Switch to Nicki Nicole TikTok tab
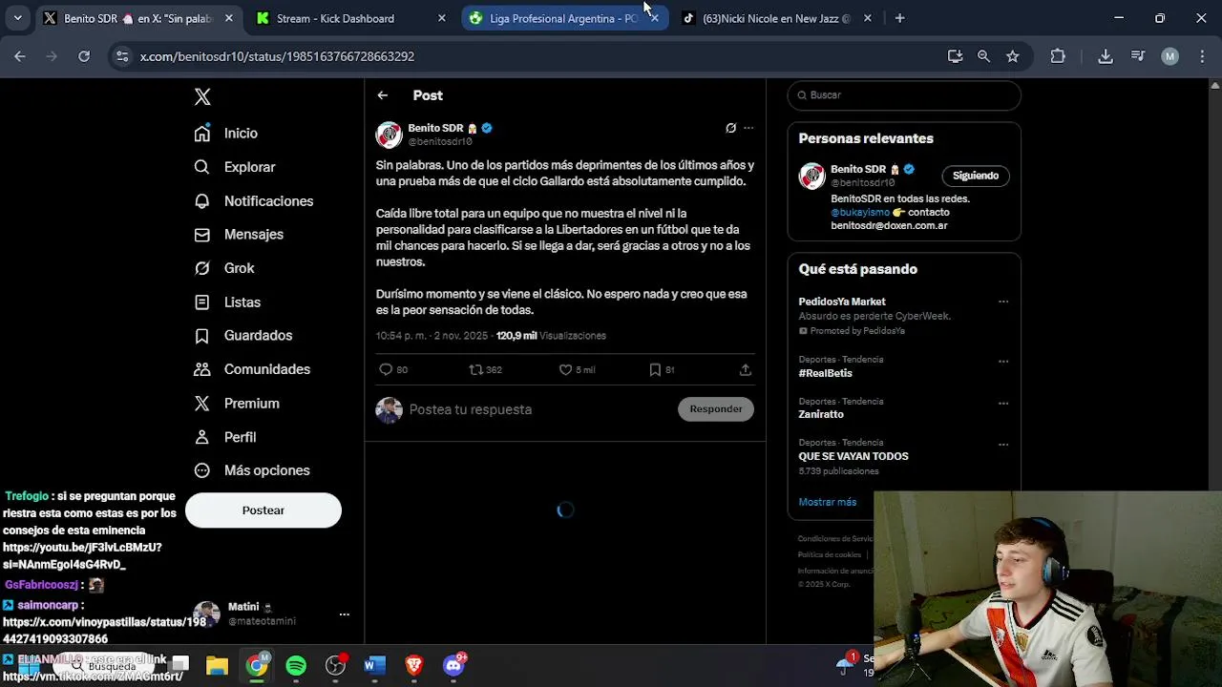 pyautogui.click(x=775, y=18)
